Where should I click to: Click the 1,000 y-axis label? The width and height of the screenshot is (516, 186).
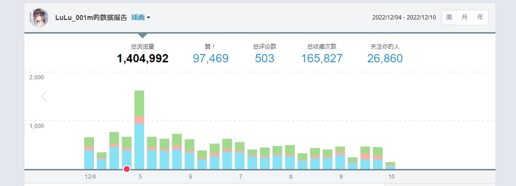click(37, 126)
